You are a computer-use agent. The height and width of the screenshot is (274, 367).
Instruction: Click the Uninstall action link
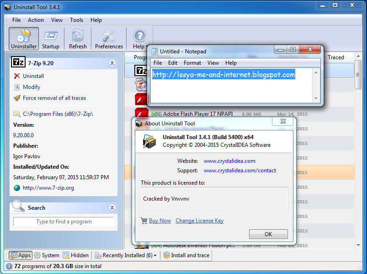[33, 76]
